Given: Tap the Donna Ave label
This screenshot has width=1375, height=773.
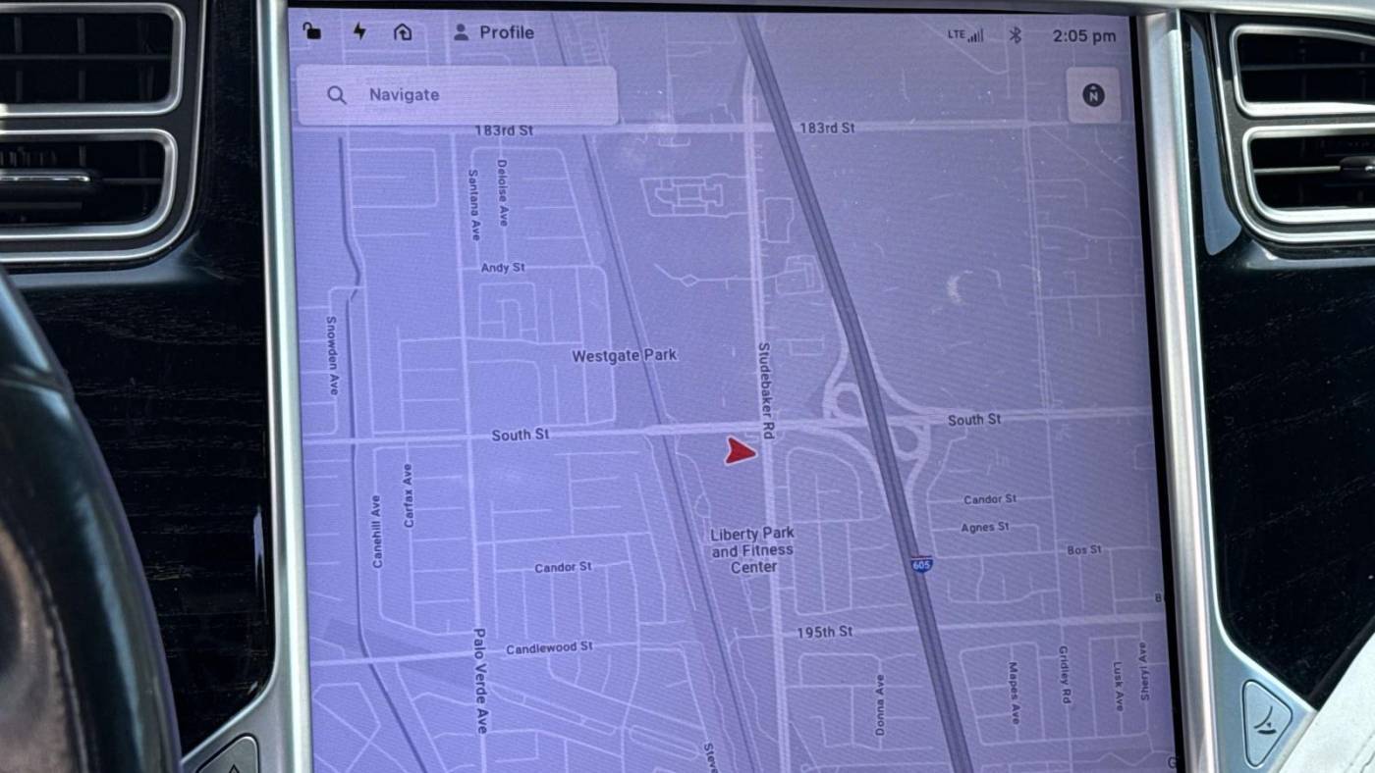Looking at the screenshot, I should [x=880, y=704].
